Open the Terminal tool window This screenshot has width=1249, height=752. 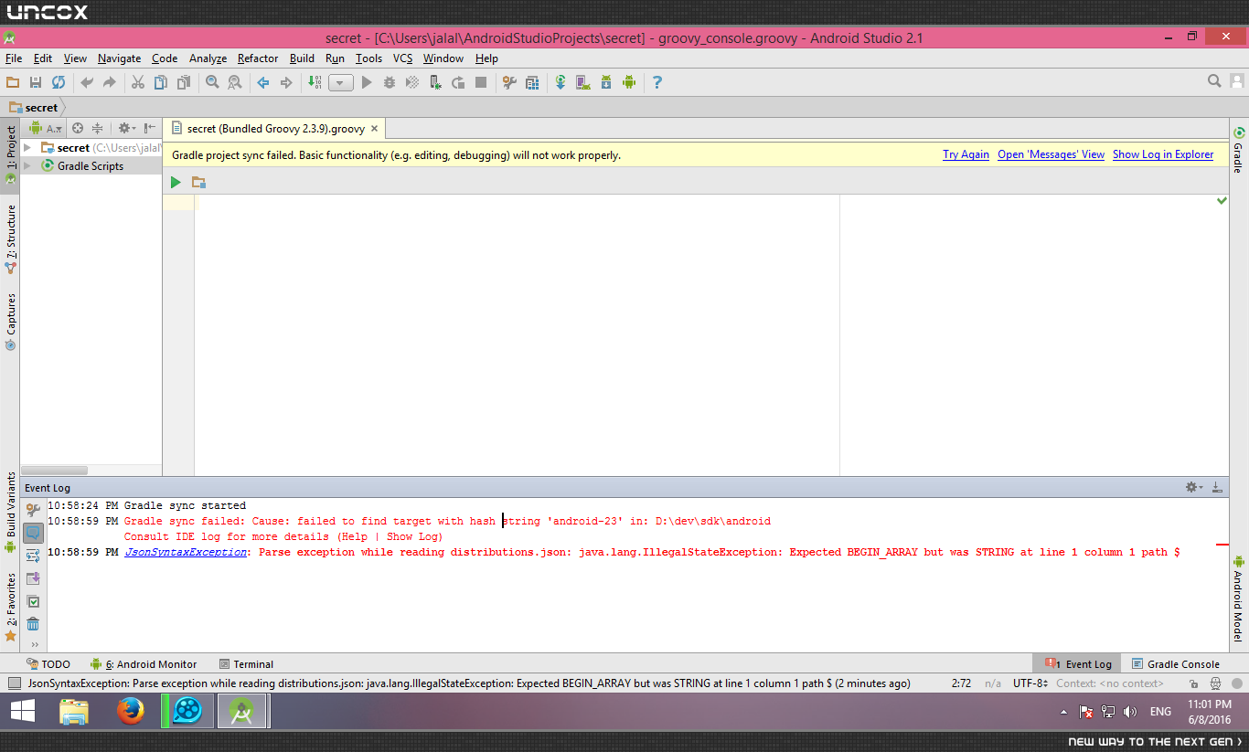246,664
